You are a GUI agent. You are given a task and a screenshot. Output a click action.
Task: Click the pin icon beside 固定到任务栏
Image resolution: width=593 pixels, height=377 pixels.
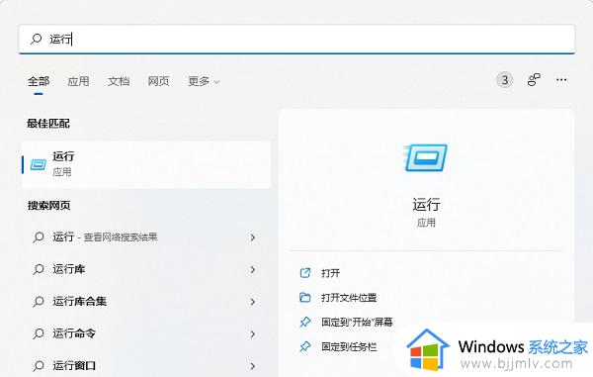(304, 346)
